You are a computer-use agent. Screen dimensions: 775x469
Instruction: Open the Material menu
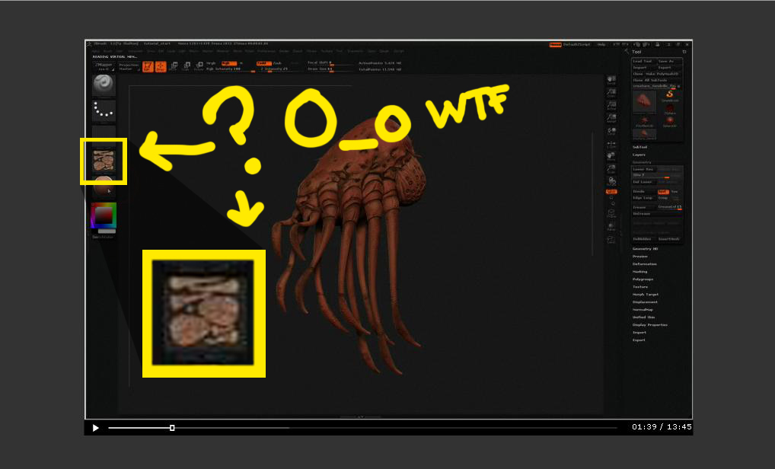(222, 51)
